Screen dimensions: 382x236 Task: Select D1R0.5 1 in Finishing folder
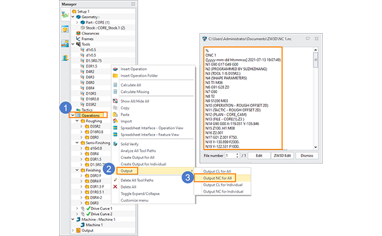coord(97,192)
